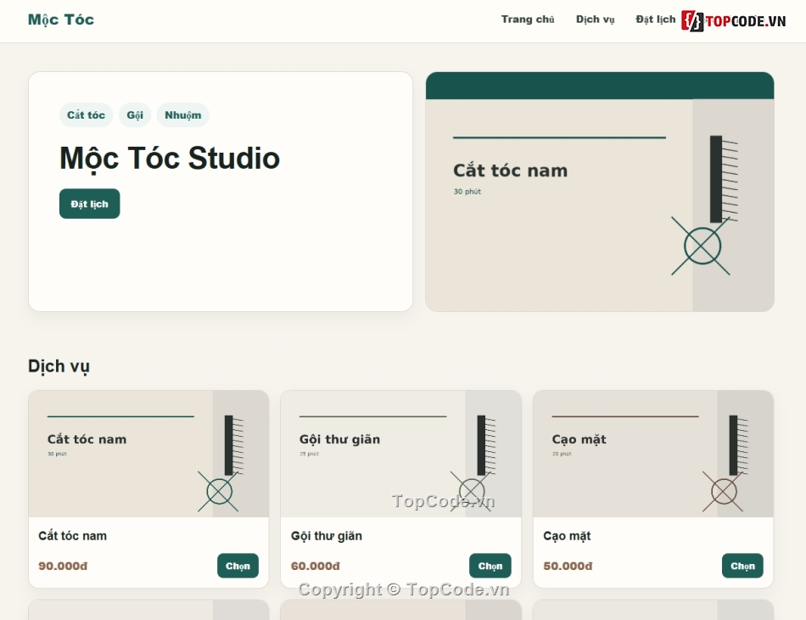
Task: Click Chọn for Cắt tóc nam
Action: click(238, 566)
